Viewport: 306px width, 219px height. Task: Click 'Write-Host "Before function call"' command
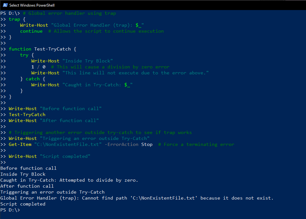pos(55,109)
